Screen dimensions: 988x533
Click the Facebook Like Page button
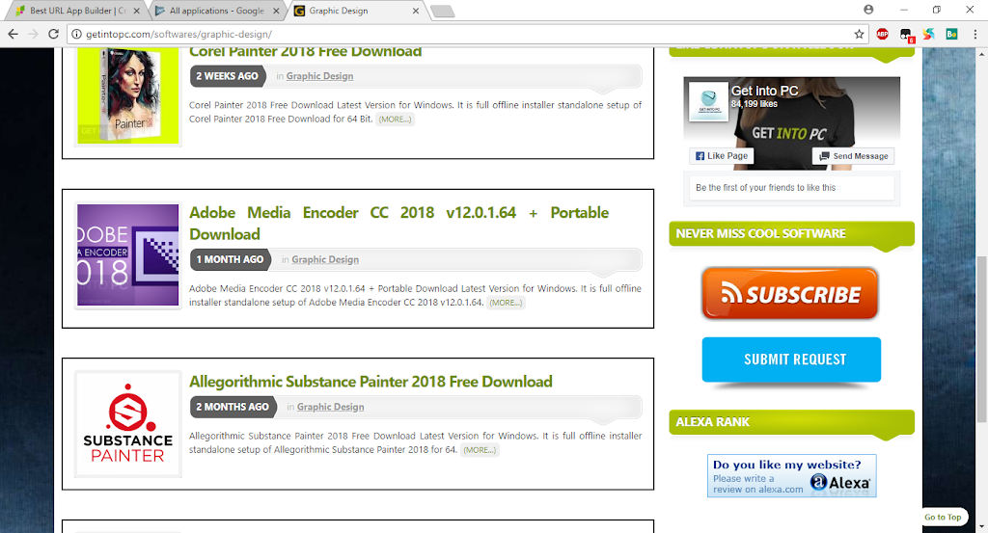[x=721, y=156]
